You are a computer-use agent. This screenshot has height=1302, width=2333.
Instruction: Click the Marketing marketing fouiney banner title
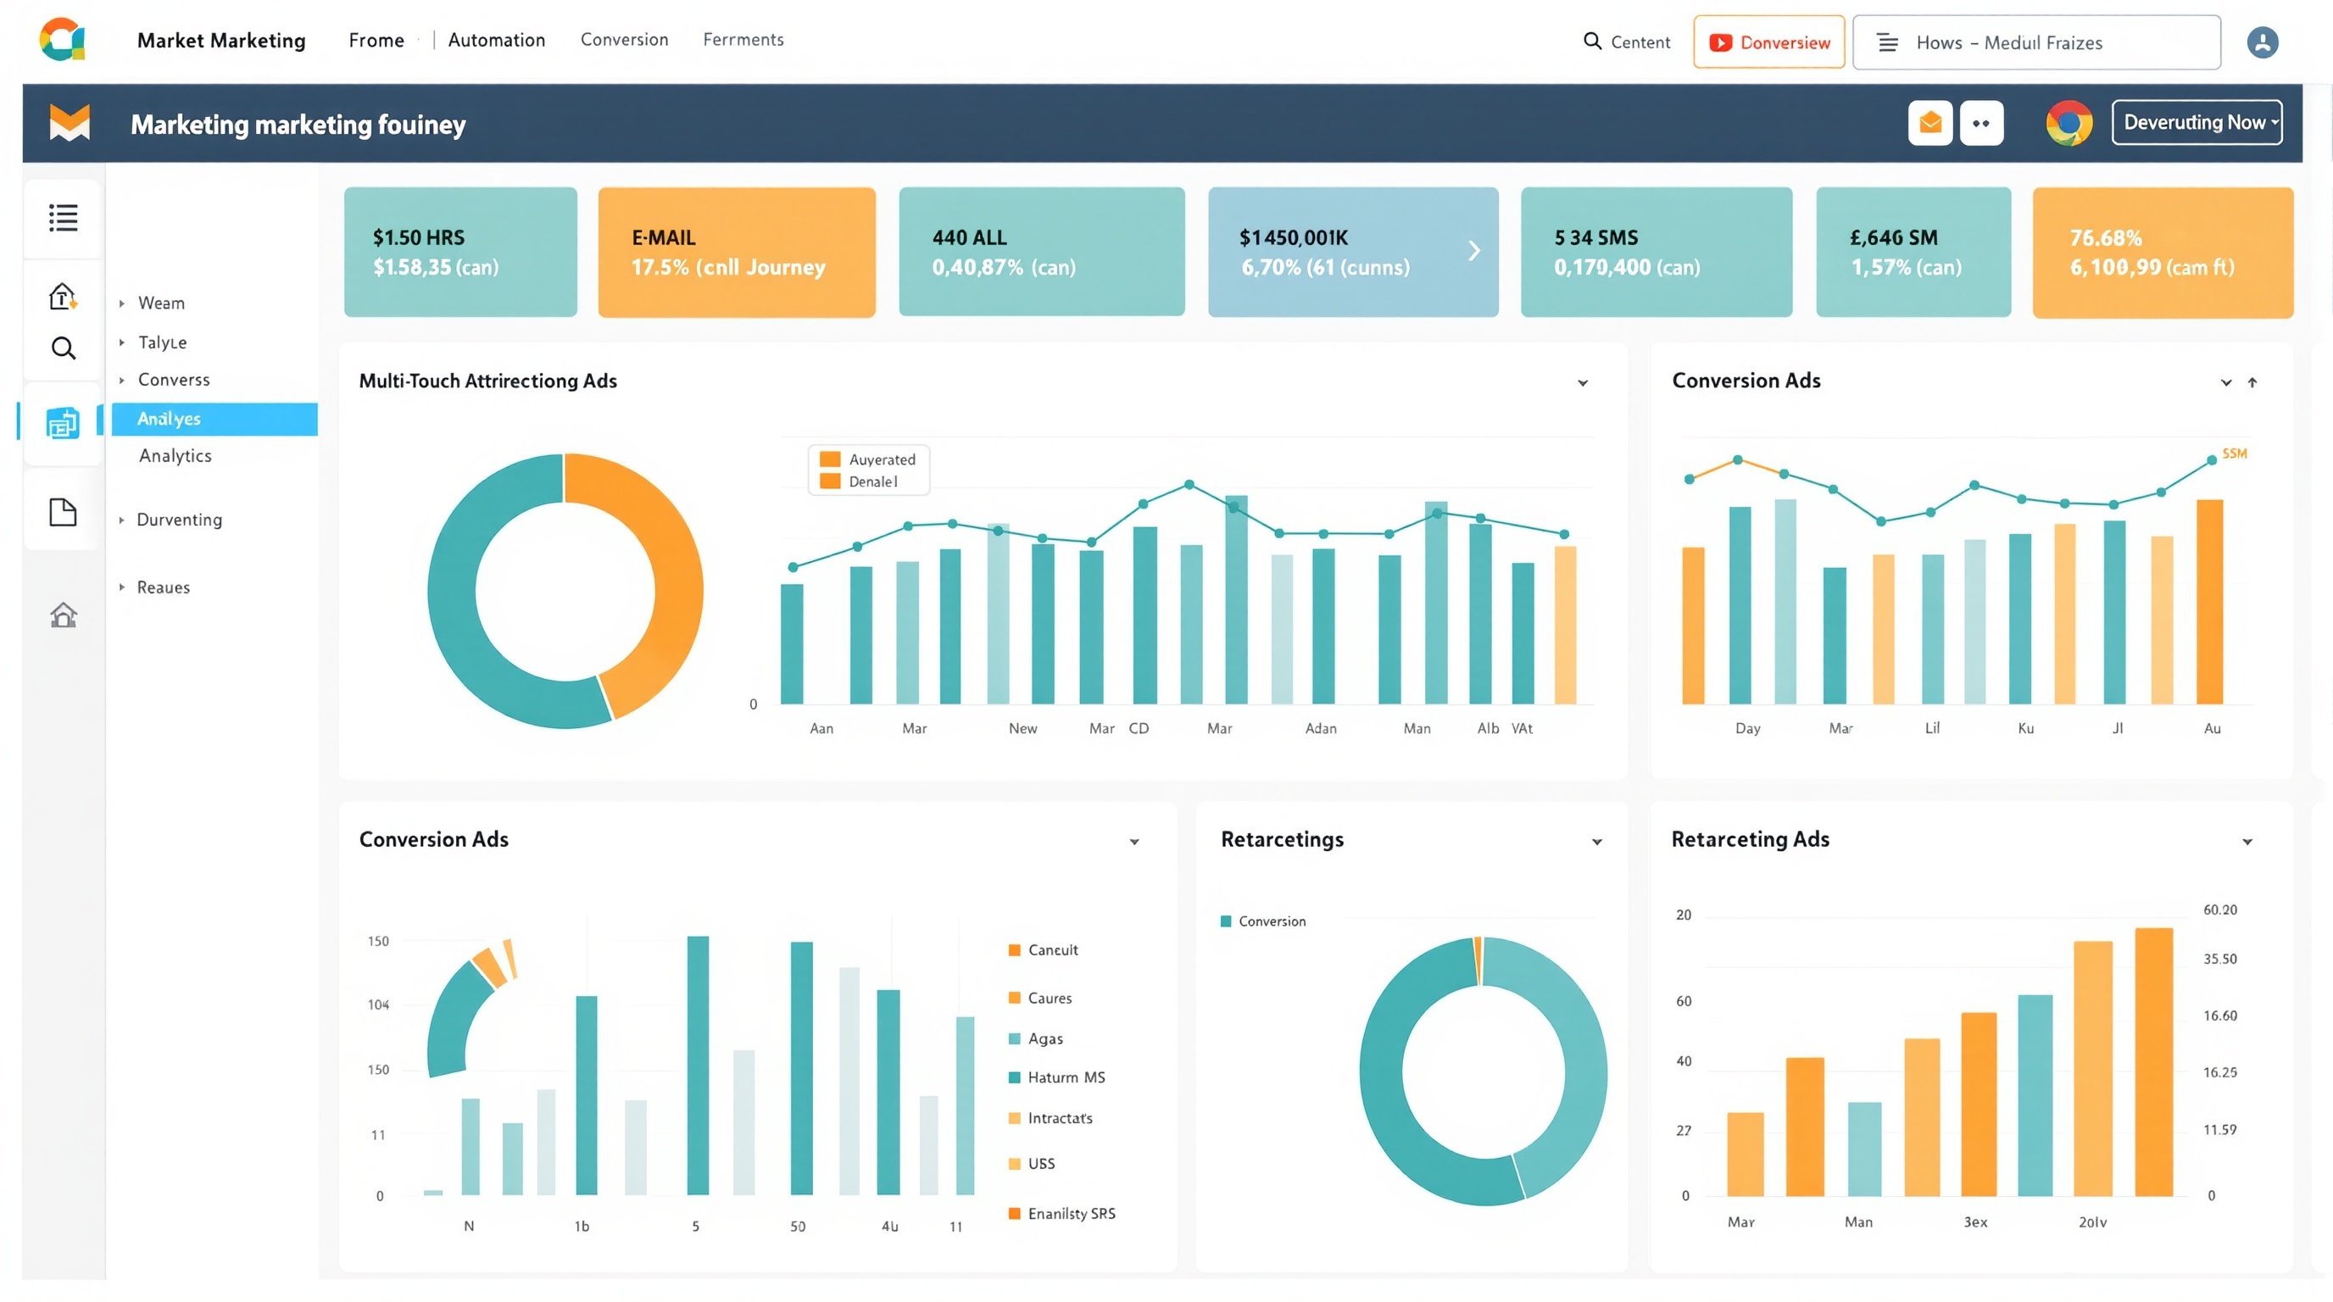[x=298, y=124]
